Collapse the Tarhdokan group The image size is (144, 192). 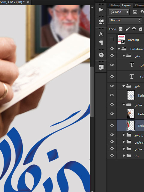coord(119,49)
